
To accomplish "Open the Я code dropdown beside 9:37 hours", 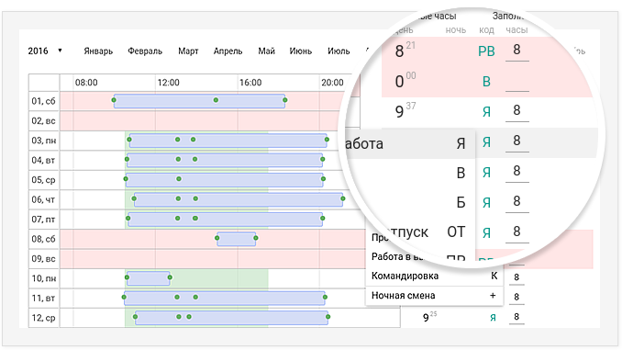I will pos(486,112).
